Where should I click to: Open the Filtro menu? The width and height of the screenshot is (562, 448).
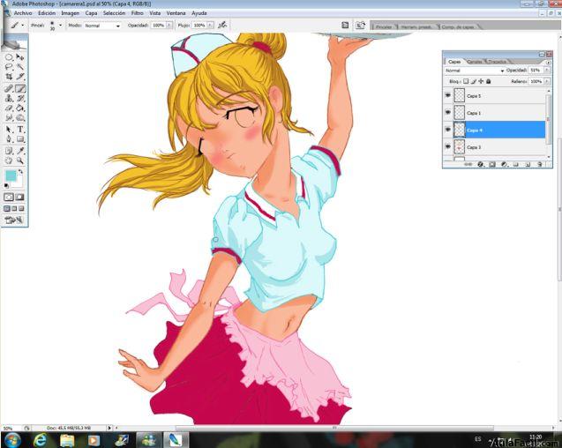tap(138, 13)
